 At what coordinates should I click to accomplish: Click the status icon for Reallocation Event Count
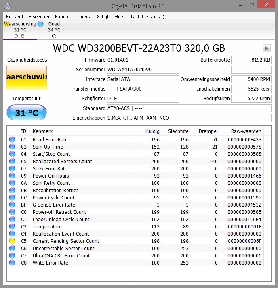12,234
